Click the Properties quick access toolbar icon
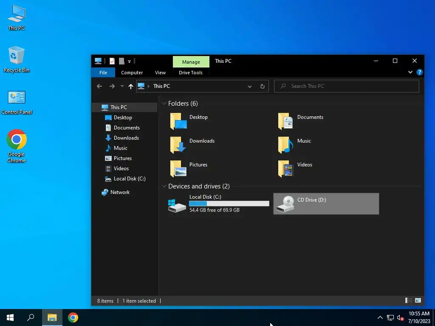The height and width of the screenshot is (326, 435). pyautogui.click(x=112, y=61)
